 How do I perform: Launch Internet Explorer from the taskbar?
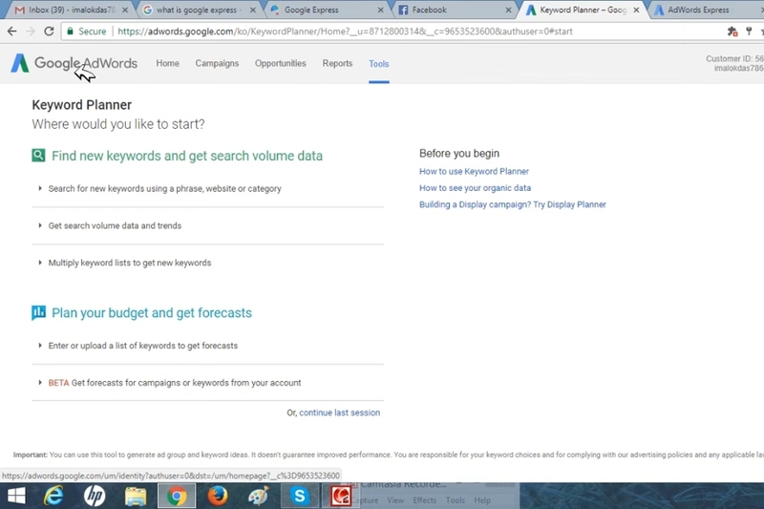(x=54, y=496)
